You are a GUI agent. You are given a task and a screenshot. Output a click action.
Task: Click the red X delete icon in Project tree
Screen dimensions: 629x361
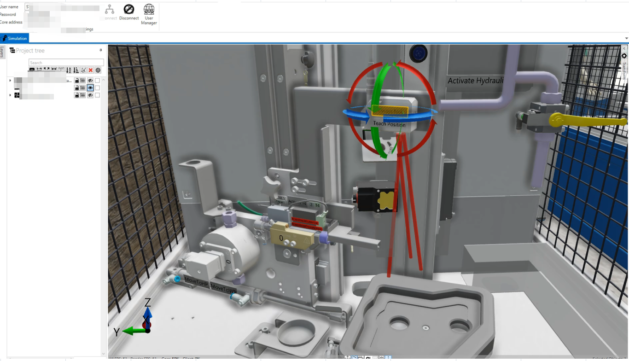click(91, 70)
